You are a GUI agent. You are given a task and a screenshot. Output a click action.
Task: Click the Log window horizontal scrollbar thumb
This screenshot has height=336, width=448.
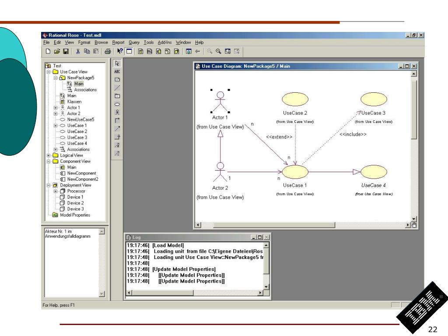tap(163, 293)
